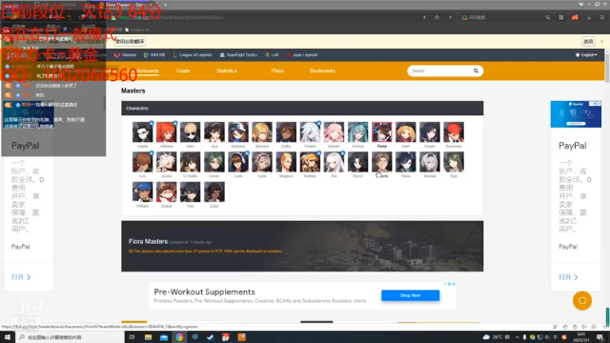Screen dimensions: 610x343
Task: Dismiss the translation bar with its X
Action: pos(601,42)
